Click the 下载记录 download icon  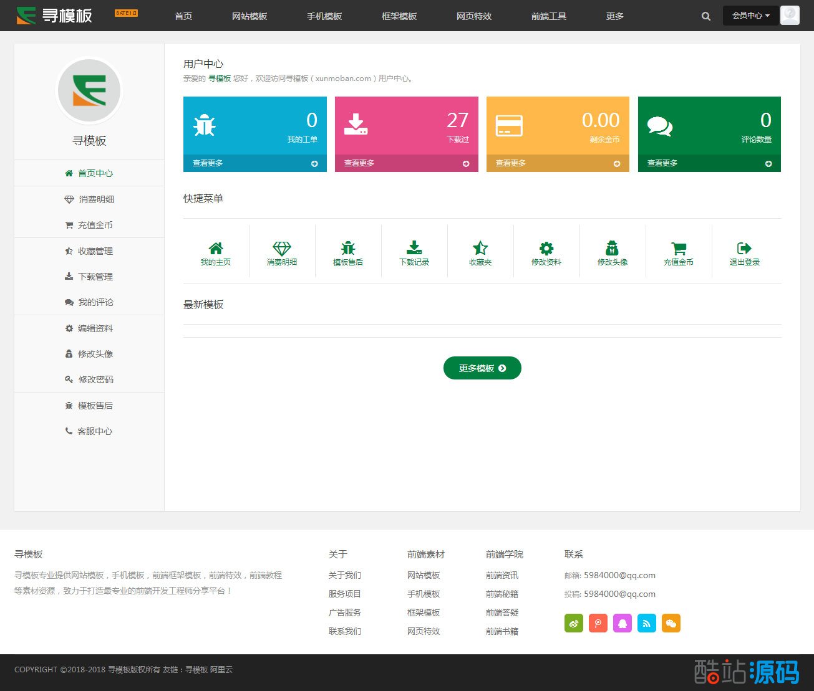click(x=414, y=248)
